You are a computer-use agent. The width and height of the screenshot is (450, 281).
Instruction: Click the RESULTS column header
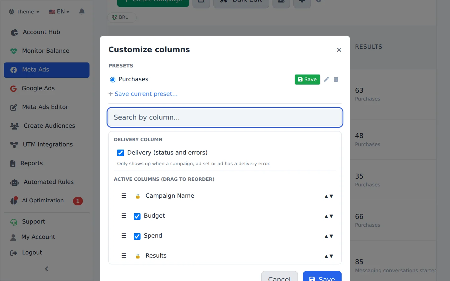[369, 47]
